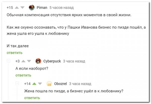Collapse Obozrel's reply branch
Screen dimensions: 151x104
coord(17,83)
